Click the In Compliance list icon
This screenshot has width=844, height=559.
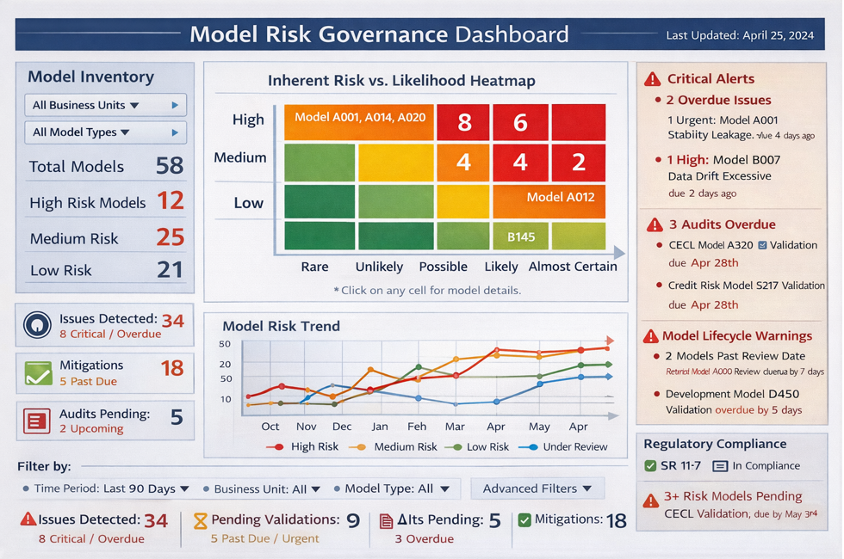(x=720, y=466)
